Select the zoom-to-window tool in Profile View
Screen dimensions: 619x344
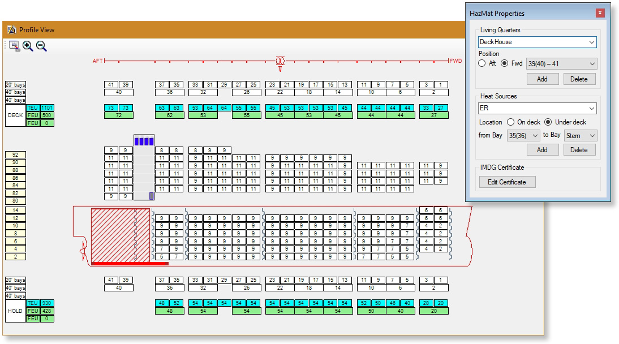(x=14, y=46)
